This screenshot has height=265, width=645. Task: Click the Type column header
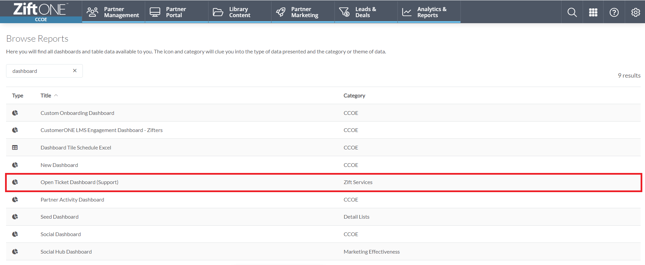coord(18,95)
